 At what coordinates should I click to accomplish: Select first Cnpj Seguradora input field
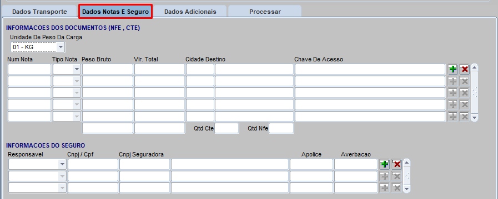tap(144, 164)
